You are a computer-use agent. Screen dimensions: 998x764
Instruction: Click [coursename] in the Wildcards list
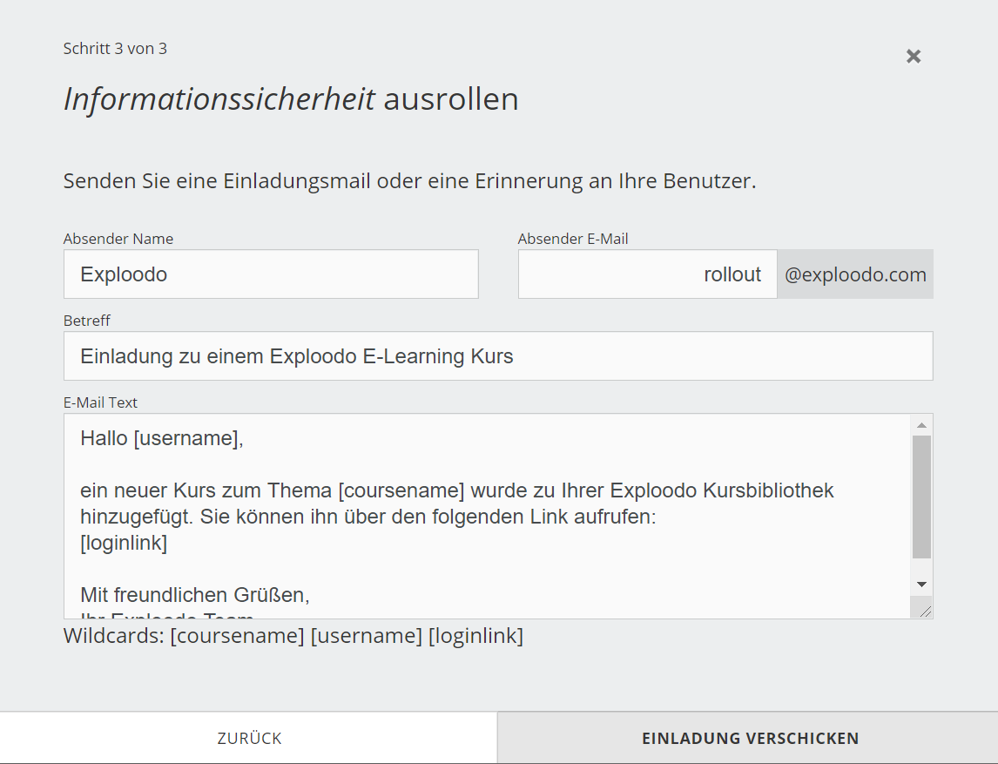237,636
